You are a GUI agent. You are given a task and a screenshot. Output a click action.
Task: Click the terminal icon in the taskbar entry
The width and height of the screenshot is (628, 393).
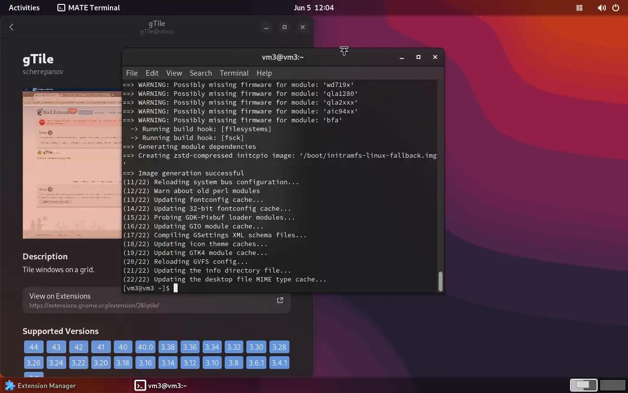tap(140, 386)
